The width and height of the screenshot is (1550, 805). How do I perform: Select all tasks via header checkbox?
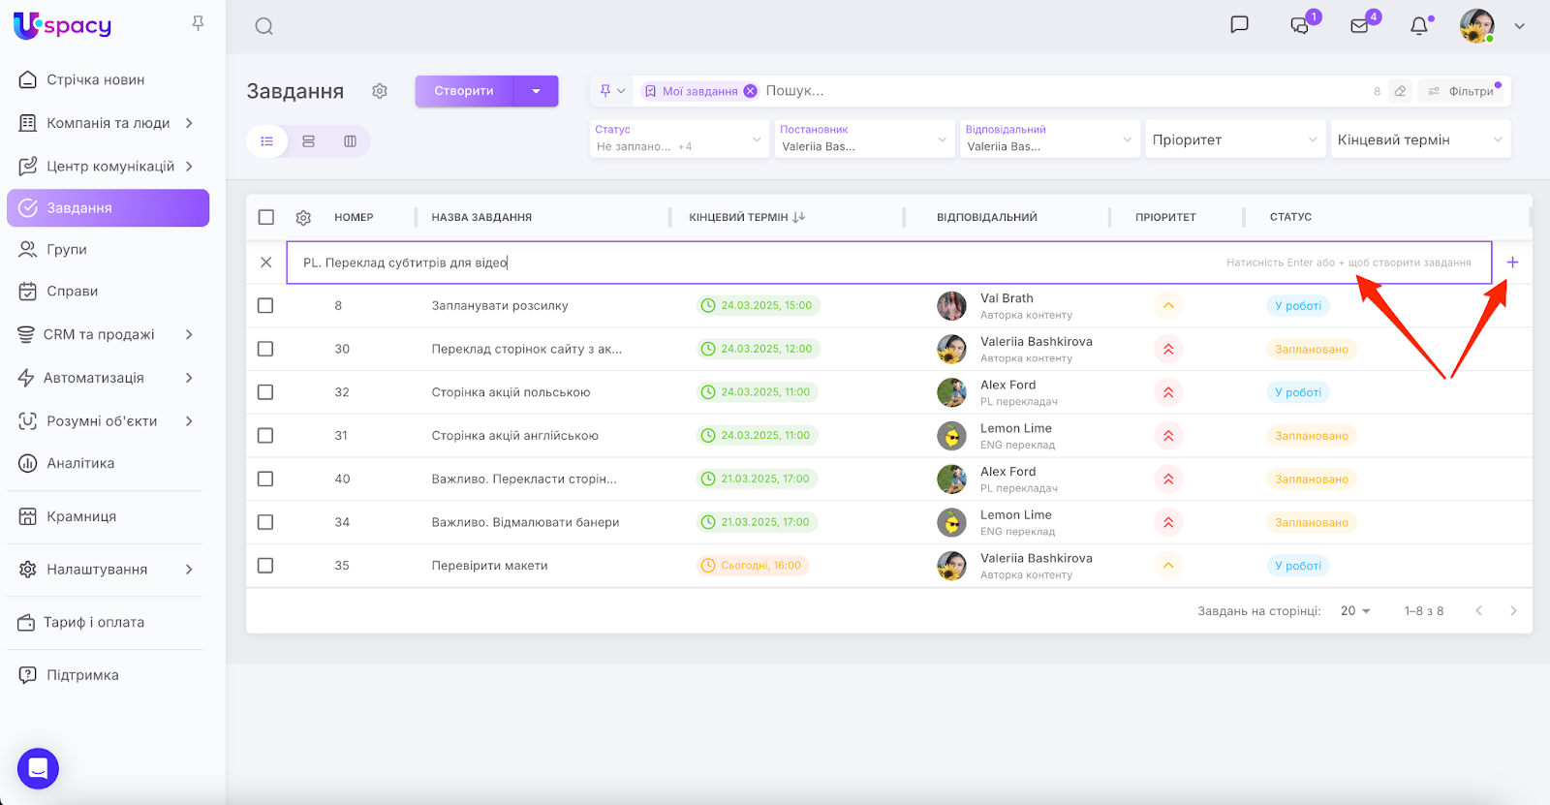[266, 218]
